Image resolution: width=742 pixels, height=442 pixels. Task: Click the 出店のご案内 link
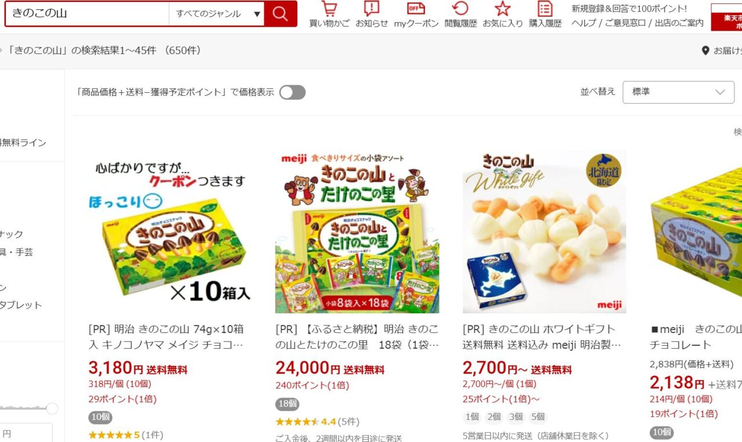(x=679, y=23)
